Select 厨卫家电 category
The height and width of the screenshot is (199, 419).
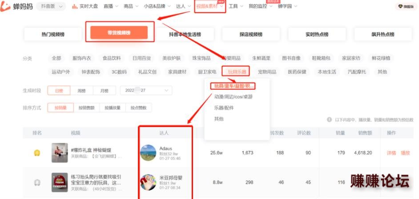click(x=207, y=72)
